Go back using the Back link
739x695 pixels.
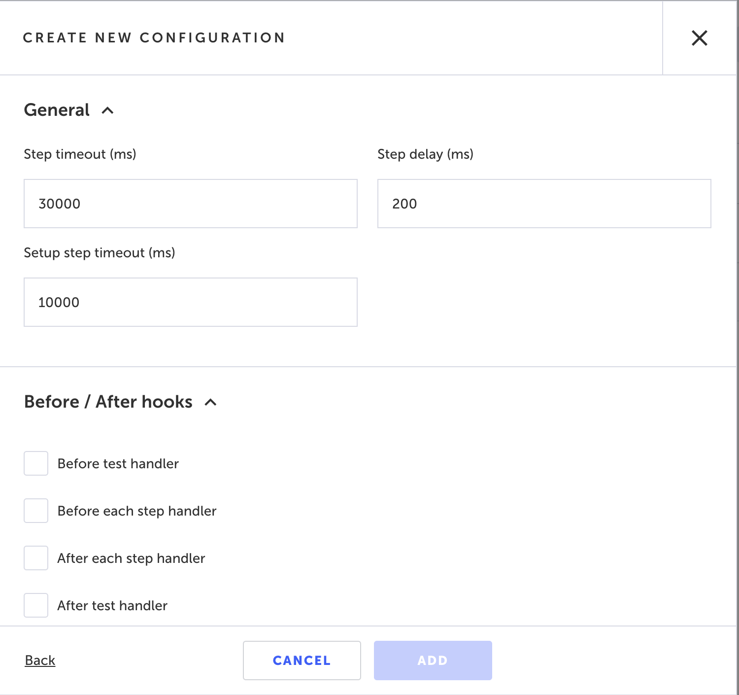(40, 660)
